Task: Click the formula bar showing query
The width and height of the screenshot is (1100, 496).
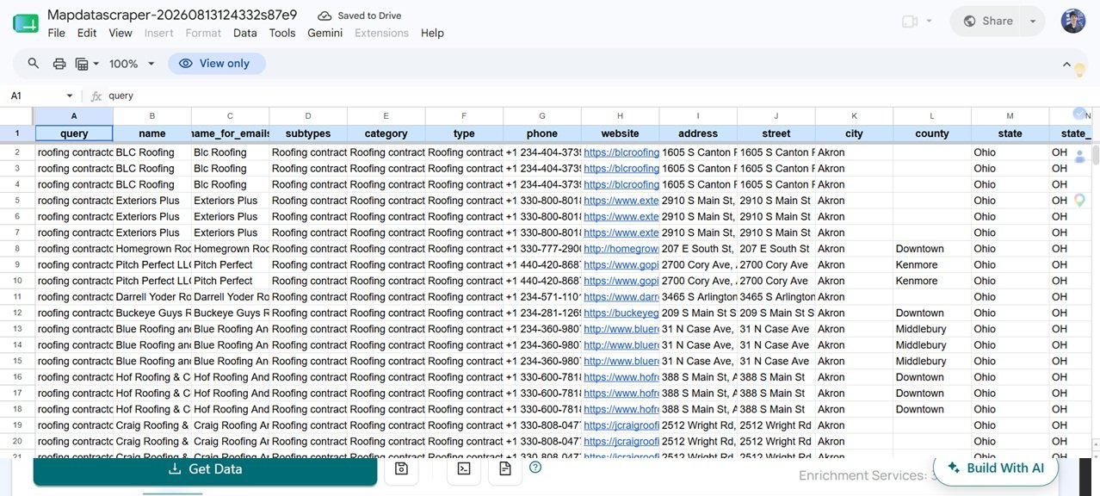Action: click(x=594, y=96)
